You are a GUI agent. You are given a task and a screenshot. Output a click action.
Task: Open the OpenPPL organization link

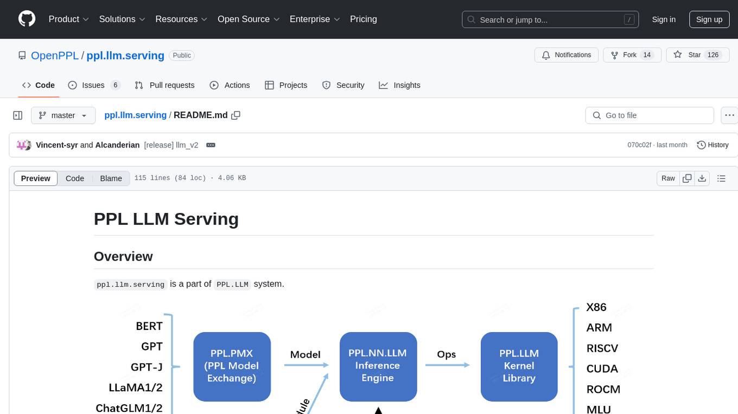[x=55, y=55]
